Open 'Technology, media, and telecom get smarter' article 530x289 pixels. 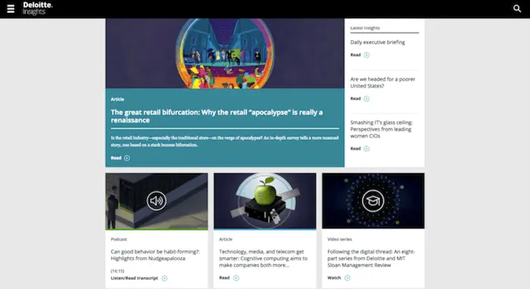point(263,258)
